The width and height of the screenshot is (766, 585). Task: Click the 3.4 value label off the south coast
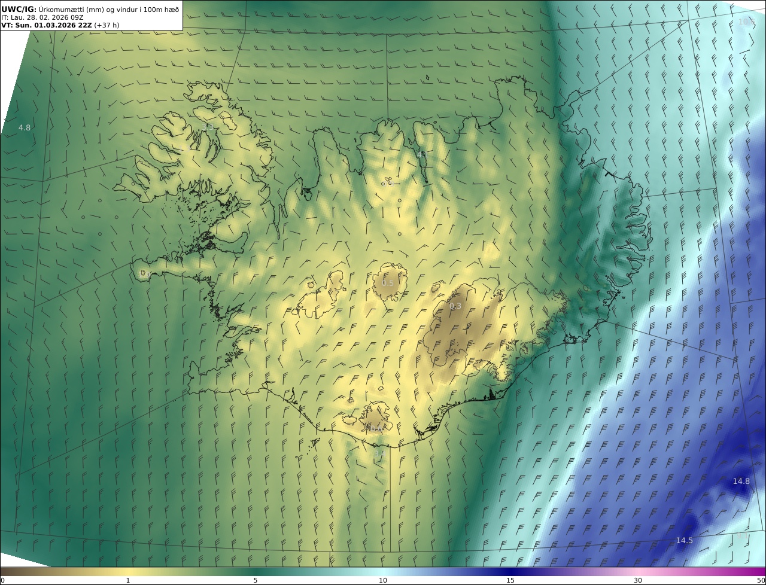click(x=379, y=455)
